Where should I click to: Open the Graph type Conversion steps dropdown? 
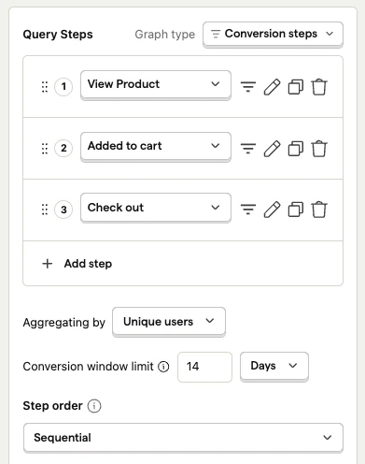click(x=273, y=34)
